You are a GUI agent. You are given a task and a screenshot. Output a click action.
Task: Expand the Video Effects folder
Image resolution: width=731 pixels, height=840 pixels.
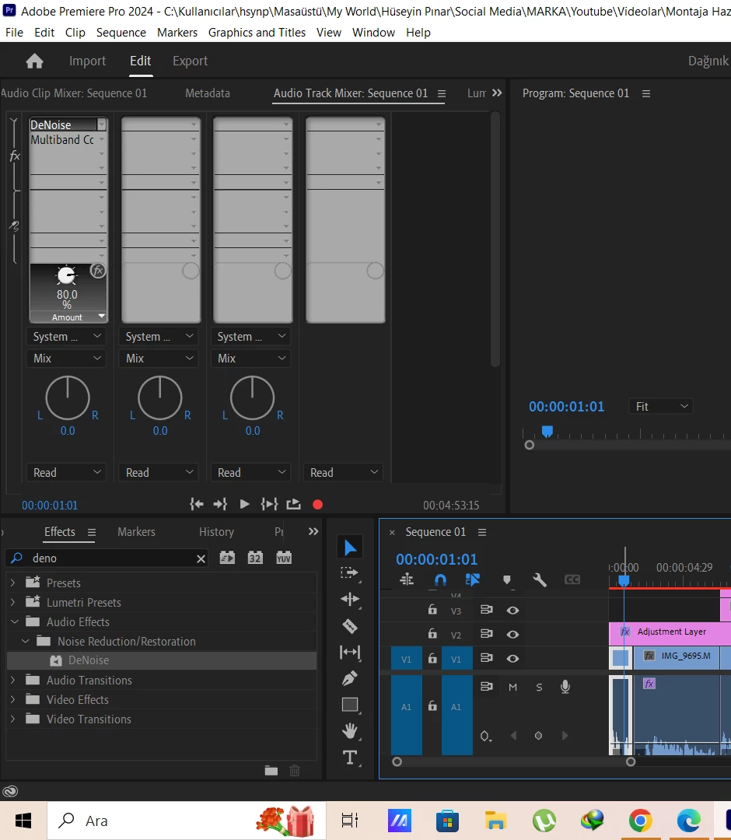click(13, 700)
